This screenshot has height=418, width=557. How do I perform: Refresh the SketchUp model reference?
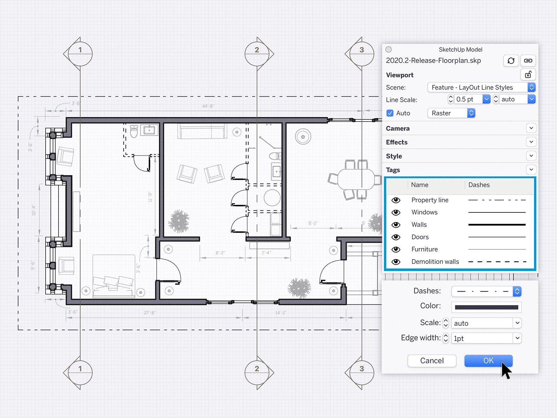click(x=511, y=61)
